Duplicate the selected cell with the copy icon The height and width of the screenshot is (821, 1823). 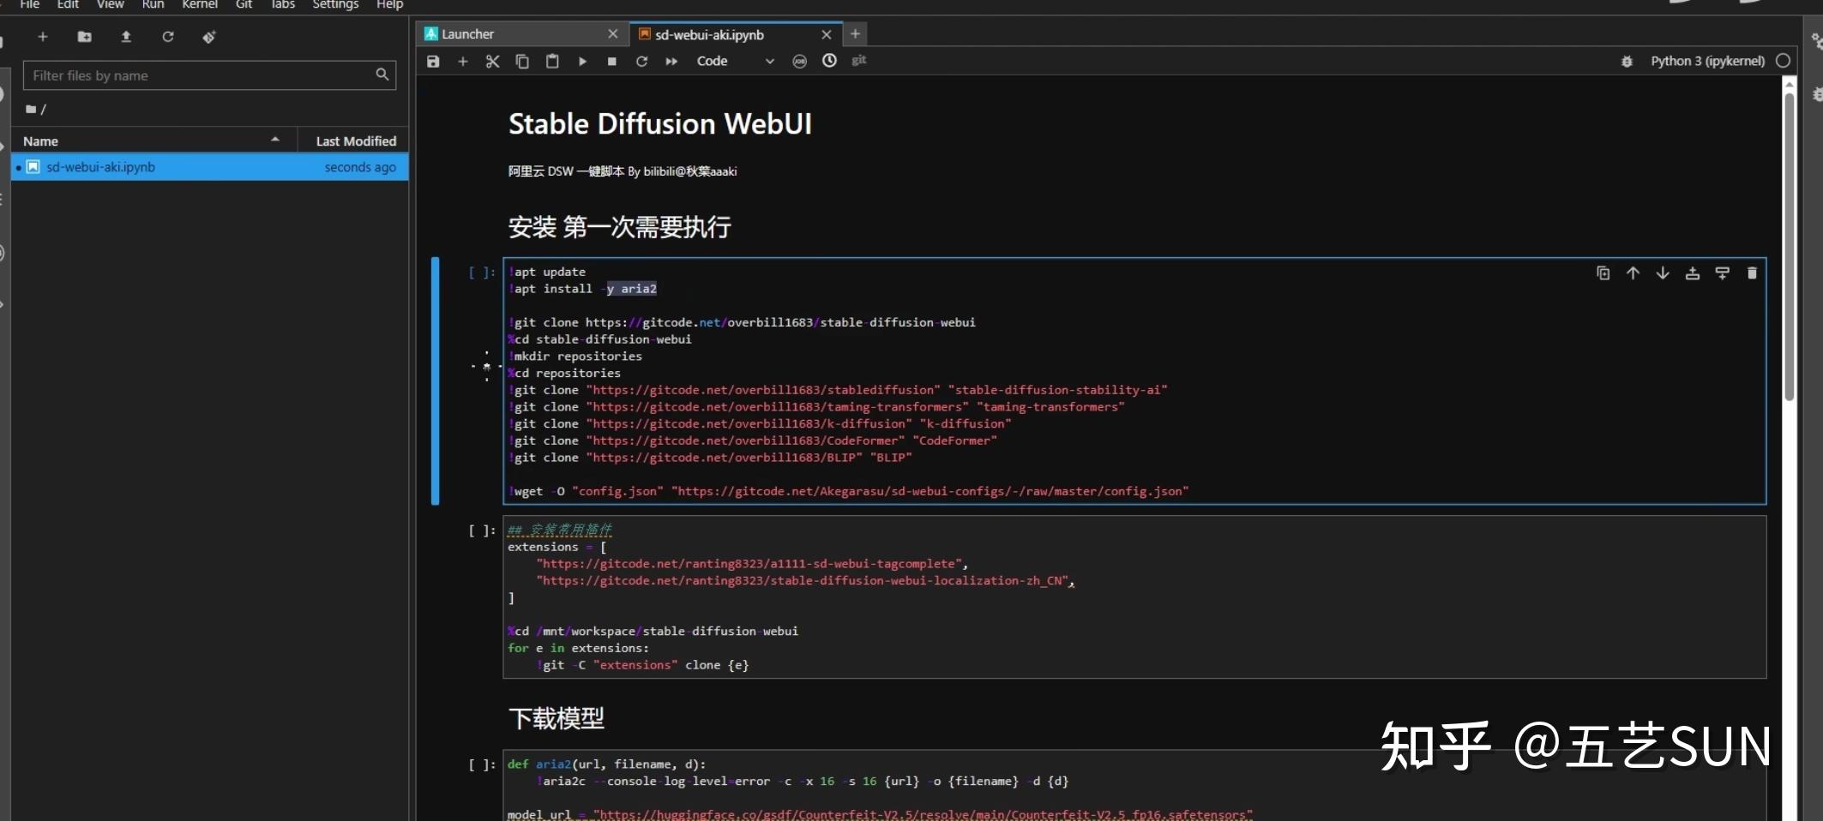pyautogui.click(x=1603, y=273)
